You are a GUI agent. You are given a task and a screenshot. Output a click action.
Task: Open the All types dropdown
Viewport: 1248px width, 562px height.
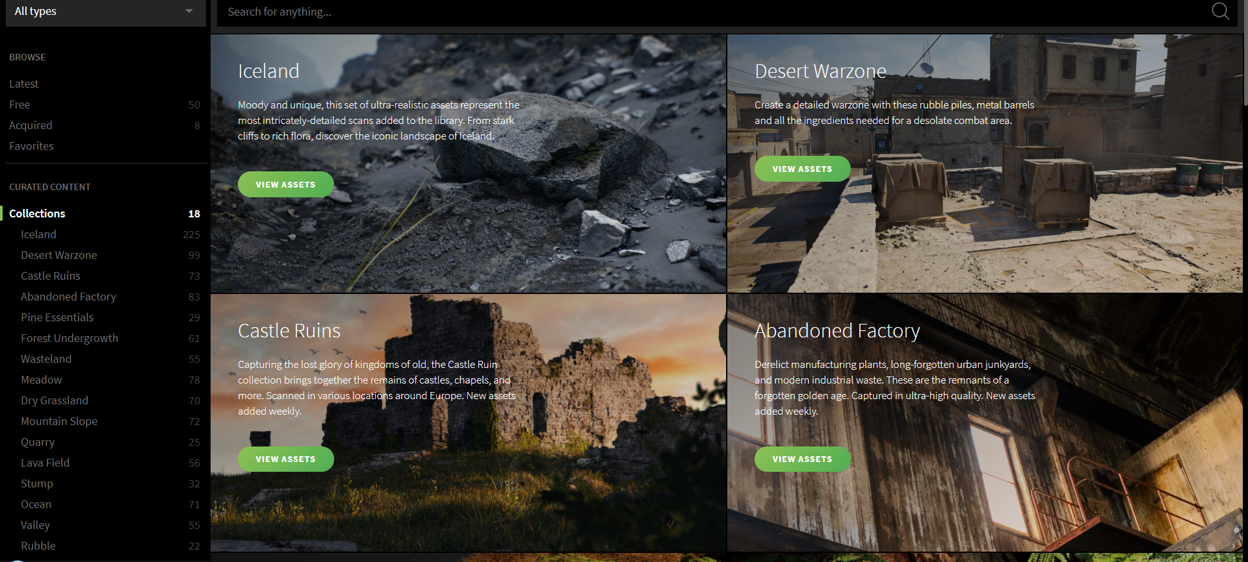pyautogui.click(x=105, y=12)
